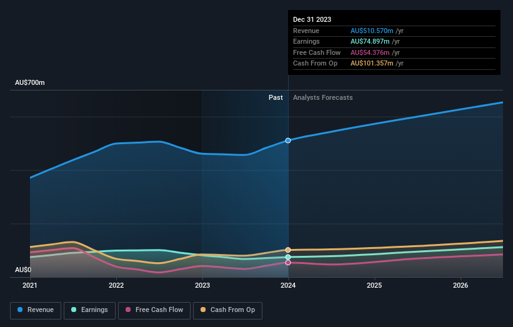The width and height of the screenshot is (513, 327).
Task: Click the blue Revenue data point at 2024
Action: pos(288,140)
